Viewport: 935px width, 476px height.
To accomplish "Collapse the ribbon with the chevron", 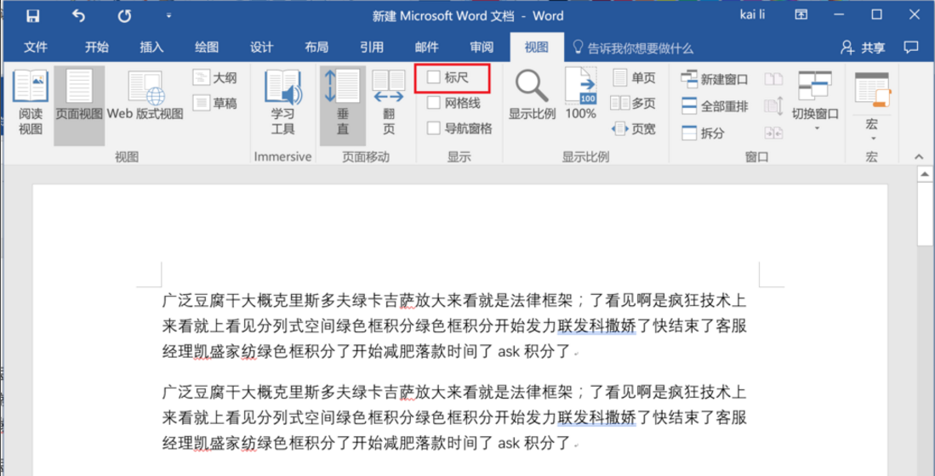I will click(x=919, y=156).
